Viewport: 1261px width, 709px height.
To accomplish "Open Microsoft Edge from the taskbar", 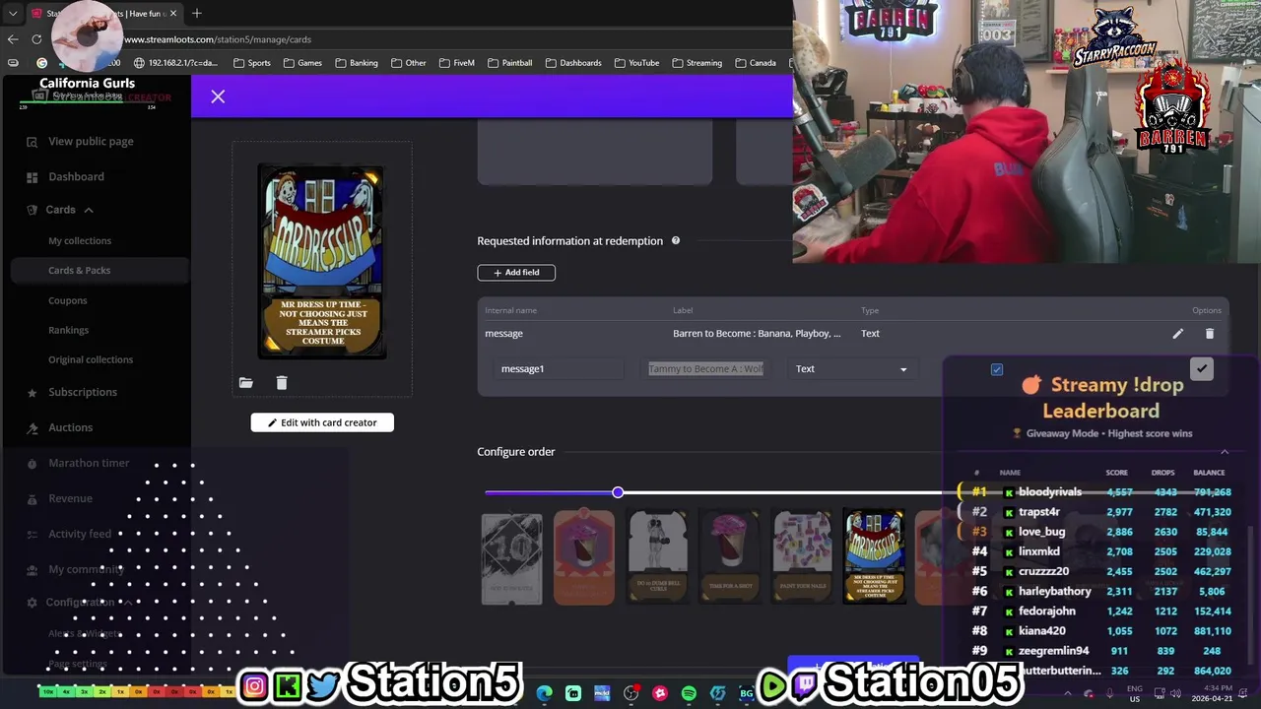I will 545,693.
